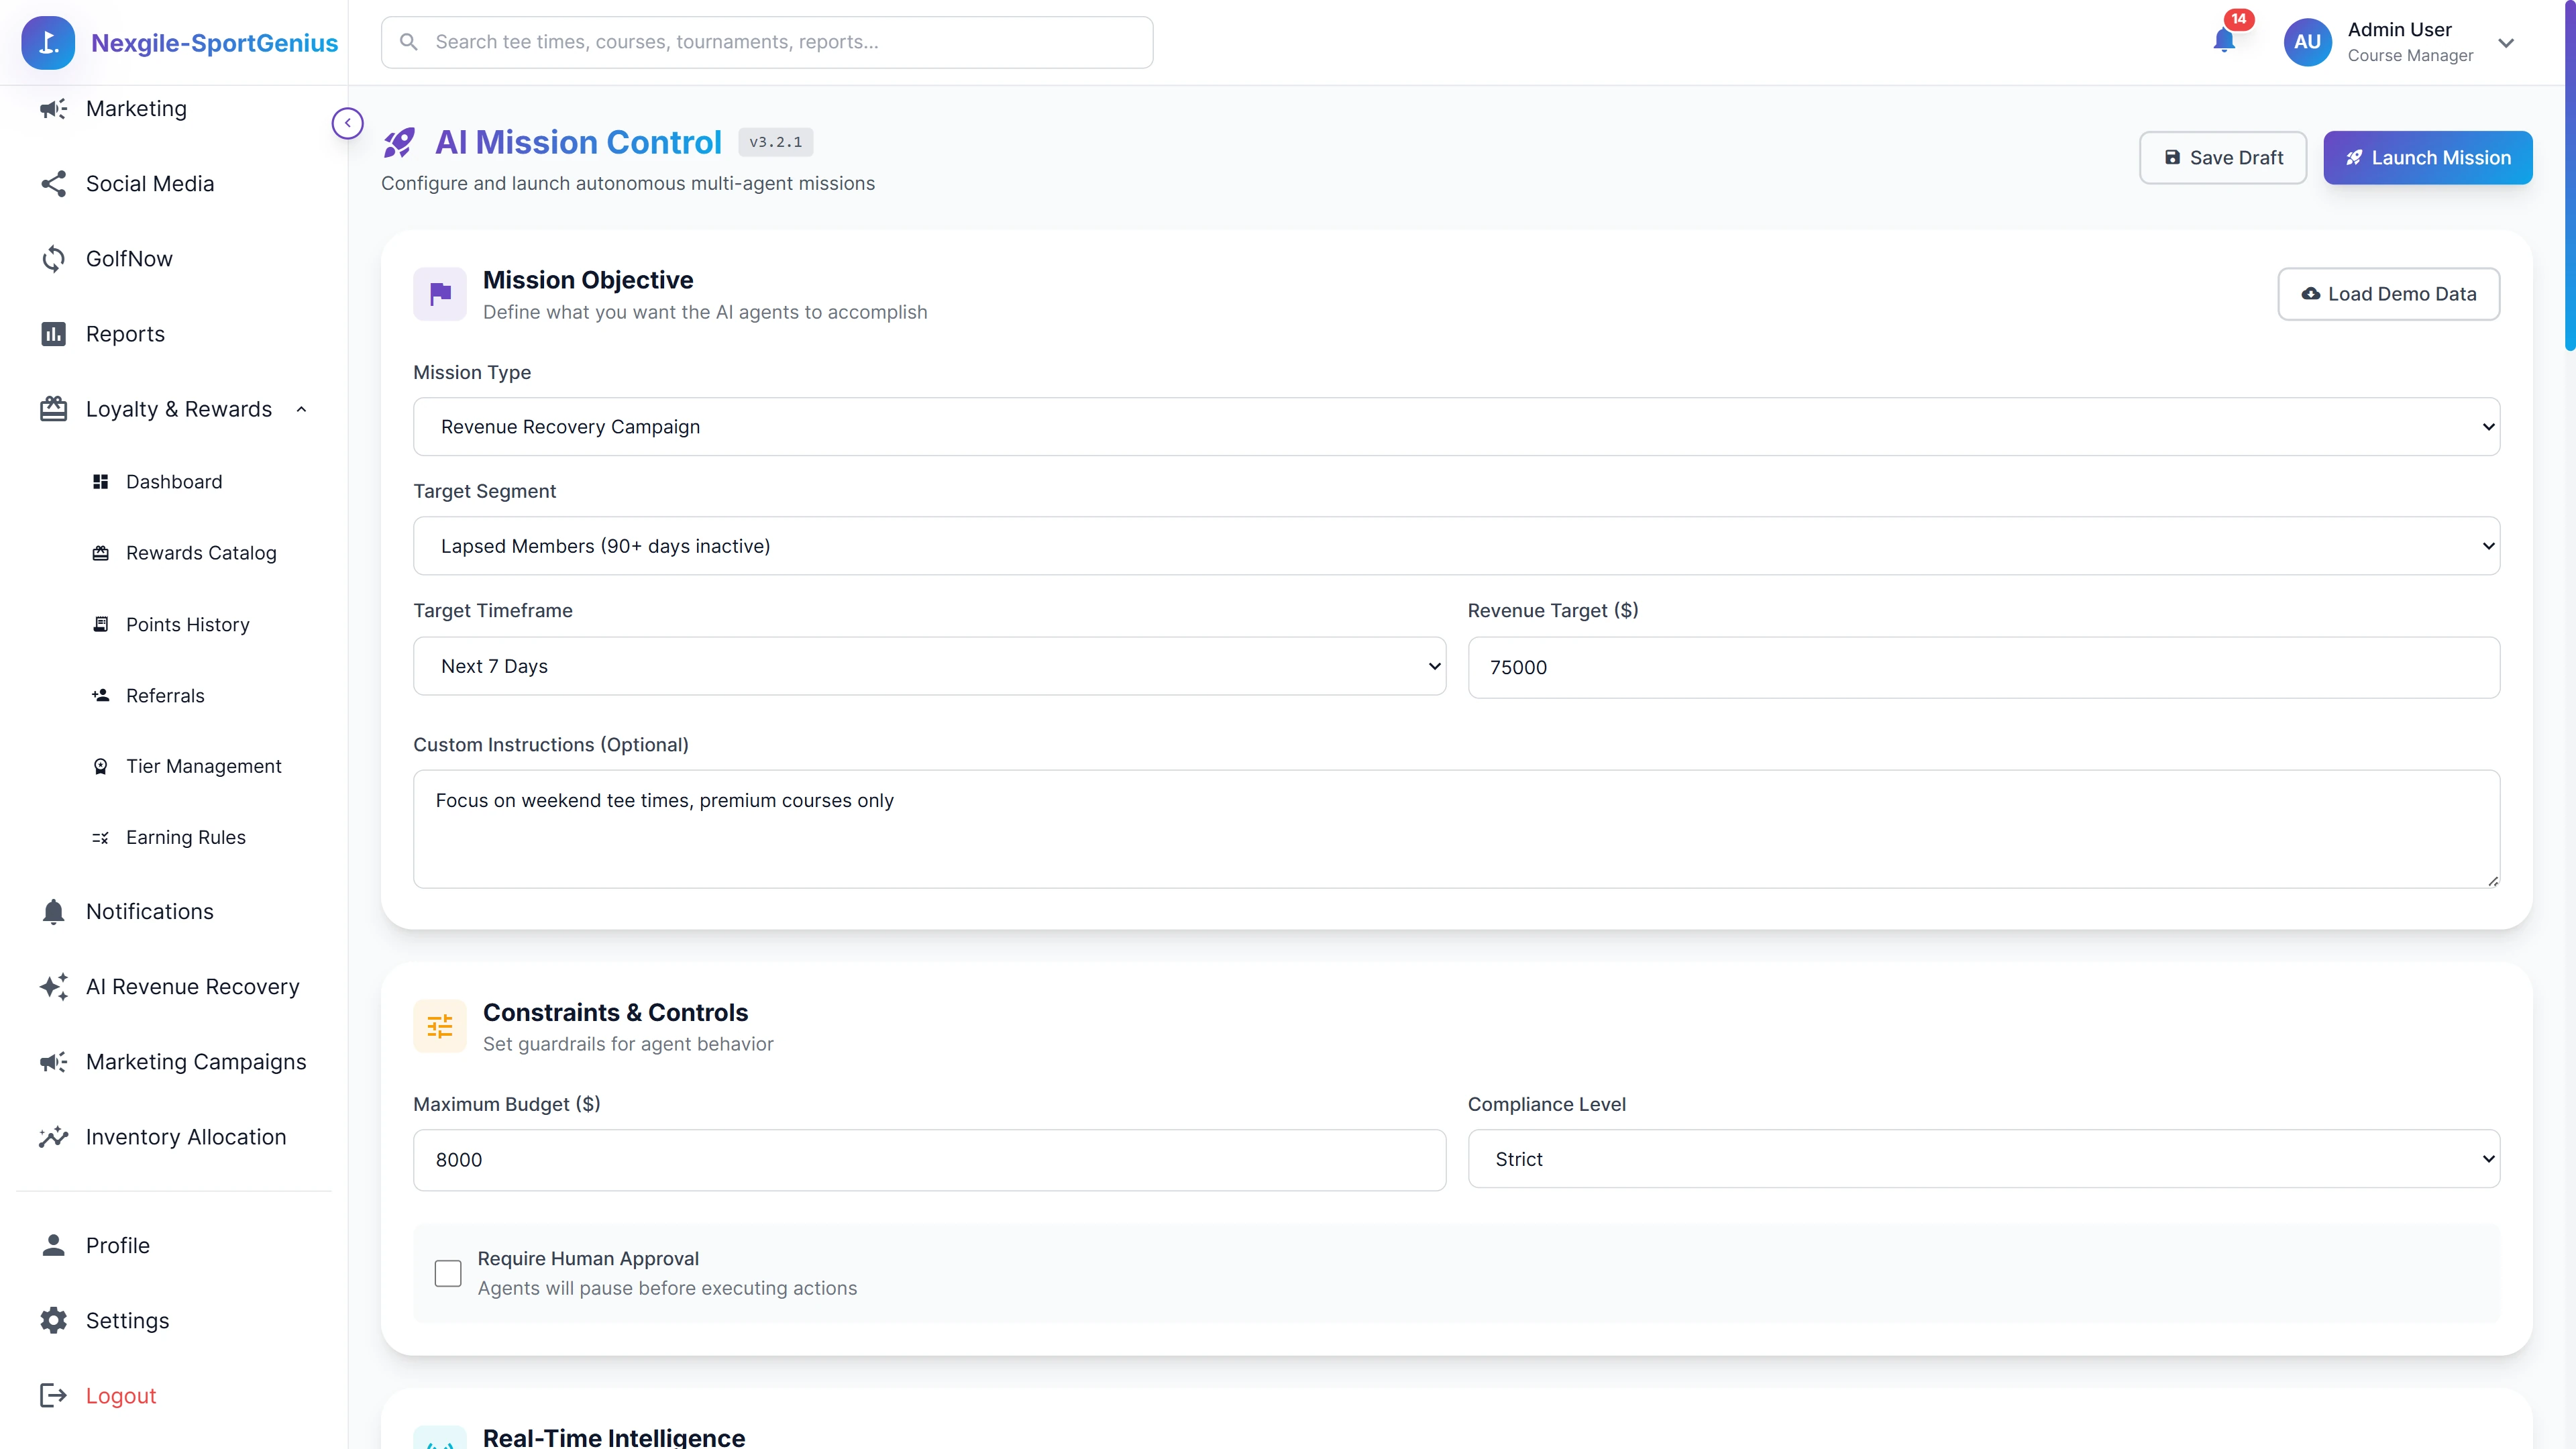Click the Launch Mission button

[x=2427, y=157]
